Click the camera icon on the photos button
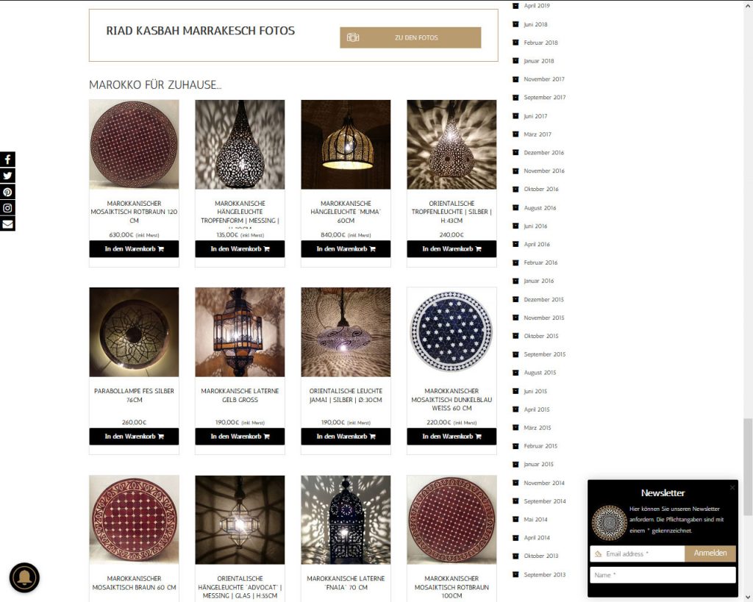 click(x=353, y=37)
